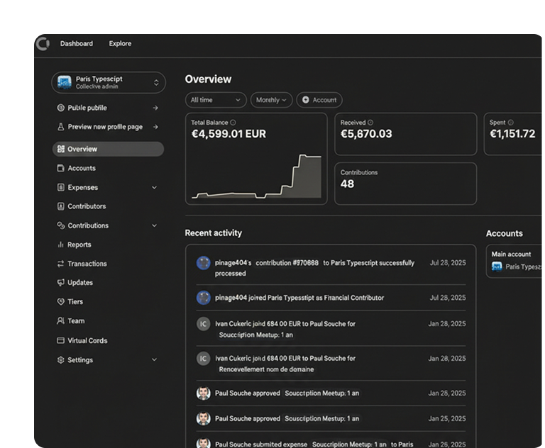Open the Monthly interval dropdown
This screenshot has height=448, width=545.
271,100
